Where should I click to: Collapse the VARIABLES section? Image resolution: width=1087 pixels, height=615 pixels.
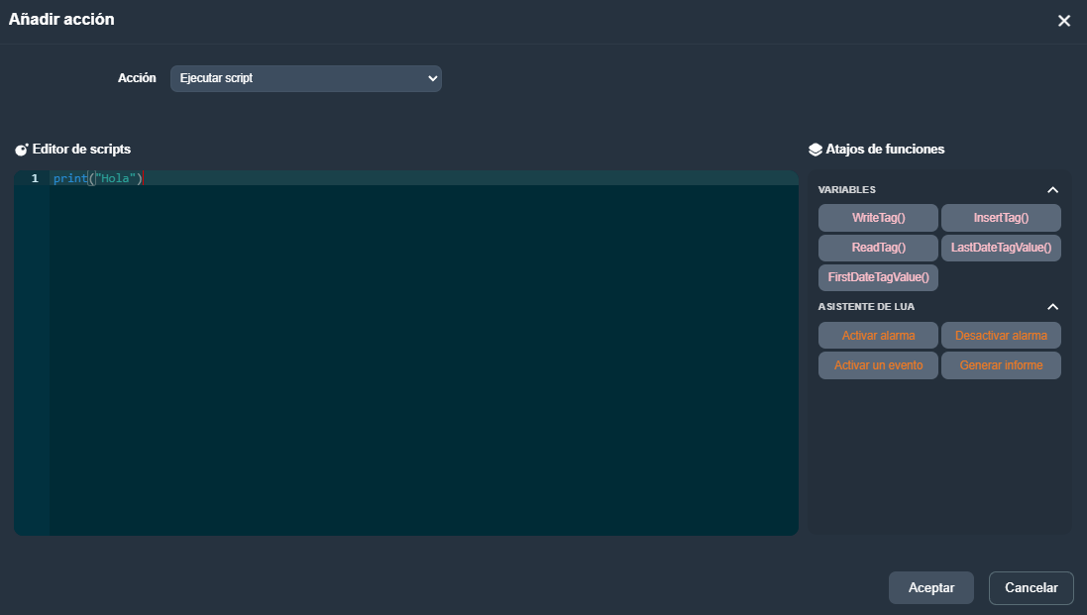pos(1053,189)
